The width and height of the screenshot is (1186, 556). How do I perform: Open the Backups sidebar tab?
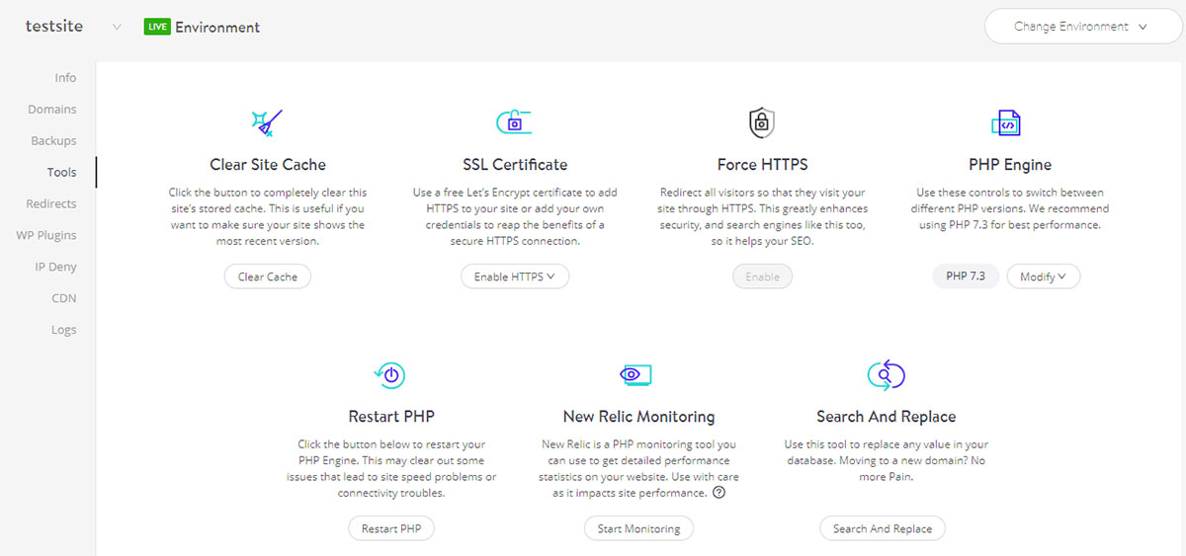(x=53, y=141)
